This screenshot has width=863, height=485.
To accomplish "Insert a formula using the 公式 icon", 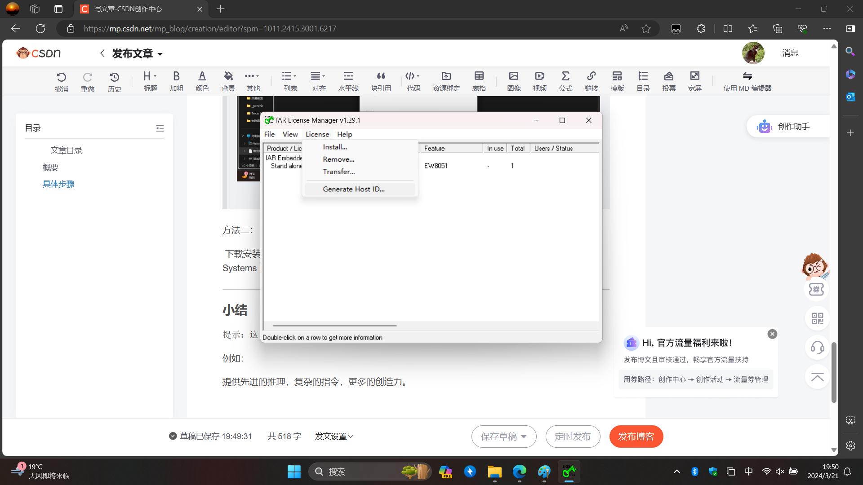I will coord(565,81).
